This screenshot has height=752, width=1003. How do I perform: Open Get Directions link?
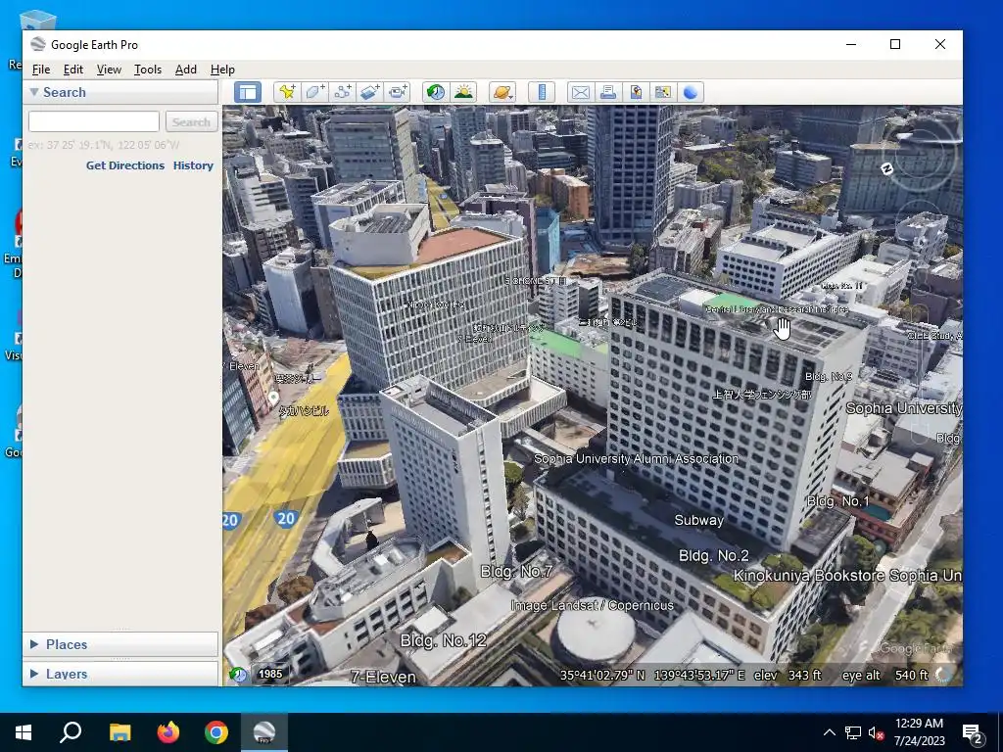(125, 164)
